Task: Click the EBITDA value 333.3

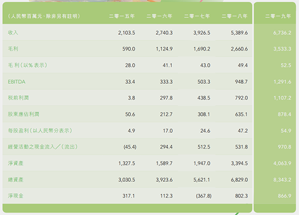Action: tap(166, 82)
